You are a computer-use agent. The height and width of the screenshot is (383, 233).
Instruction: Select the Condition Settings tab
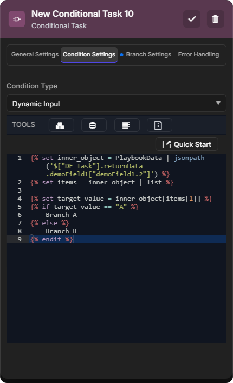[89, 54]
